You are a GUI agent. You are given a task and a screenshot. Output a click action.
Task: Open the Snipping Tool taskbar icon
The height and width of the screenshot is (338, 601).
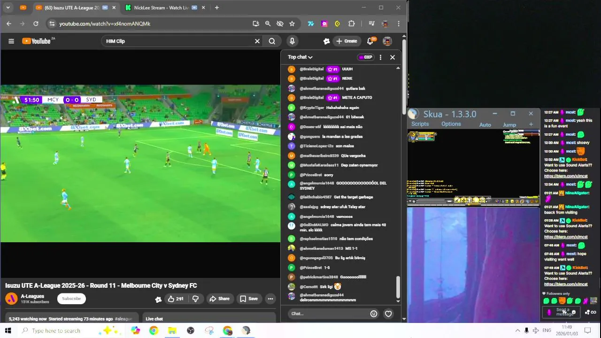pos(209,330)
